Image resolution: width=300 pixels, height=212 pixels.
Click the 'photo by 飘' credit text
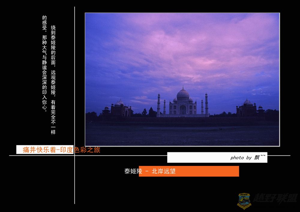(247, 157)
